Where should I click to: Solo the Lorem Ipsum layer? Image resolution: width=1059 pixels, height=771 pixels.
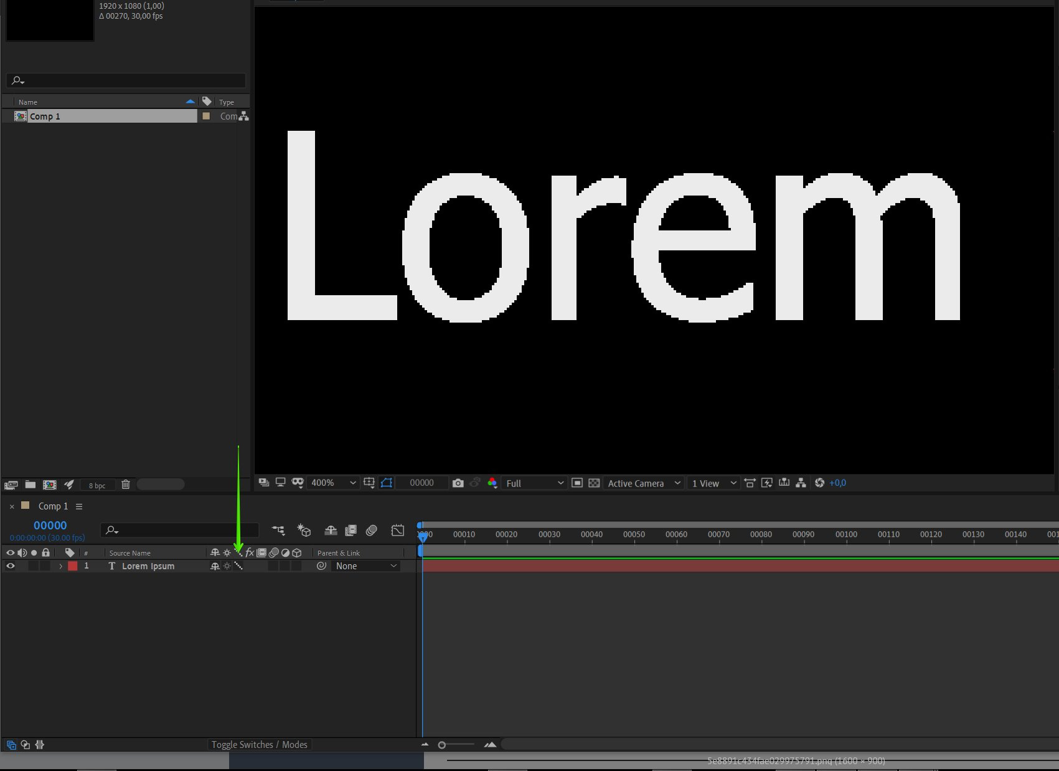[x=34, y=566]
